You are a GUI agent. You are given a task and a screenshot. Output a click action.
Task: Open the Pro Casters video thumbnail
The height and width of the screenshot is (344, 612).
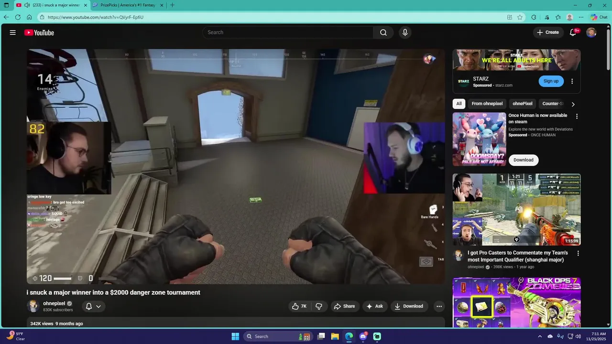(516, 209)
